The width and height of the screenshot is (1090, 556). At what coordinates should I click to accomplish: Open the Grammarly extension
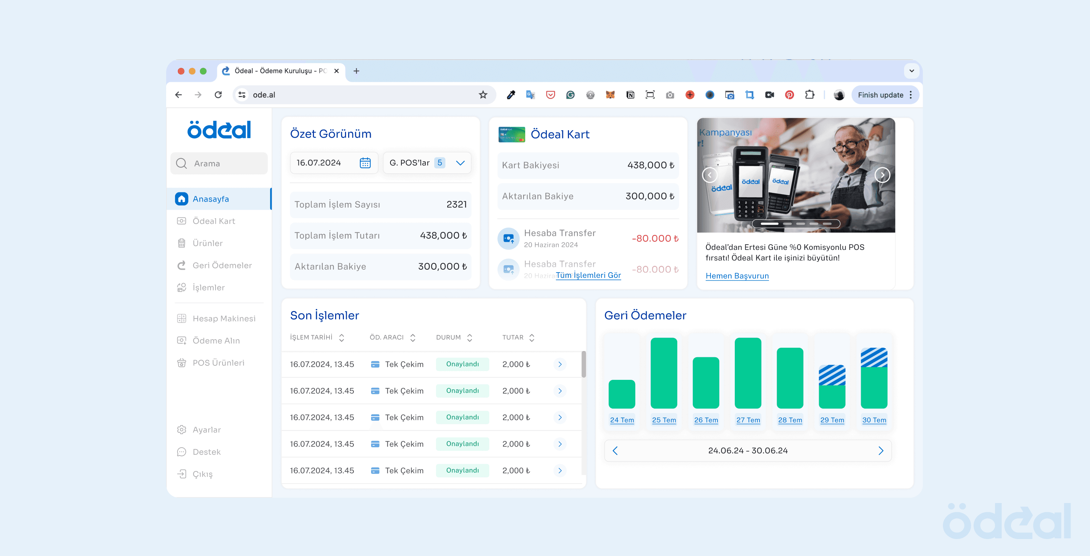coord(570,95)
